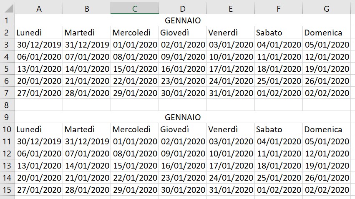The image size is (355, 199).
Task: Select column C header
Action: click(x=135, y=8)
